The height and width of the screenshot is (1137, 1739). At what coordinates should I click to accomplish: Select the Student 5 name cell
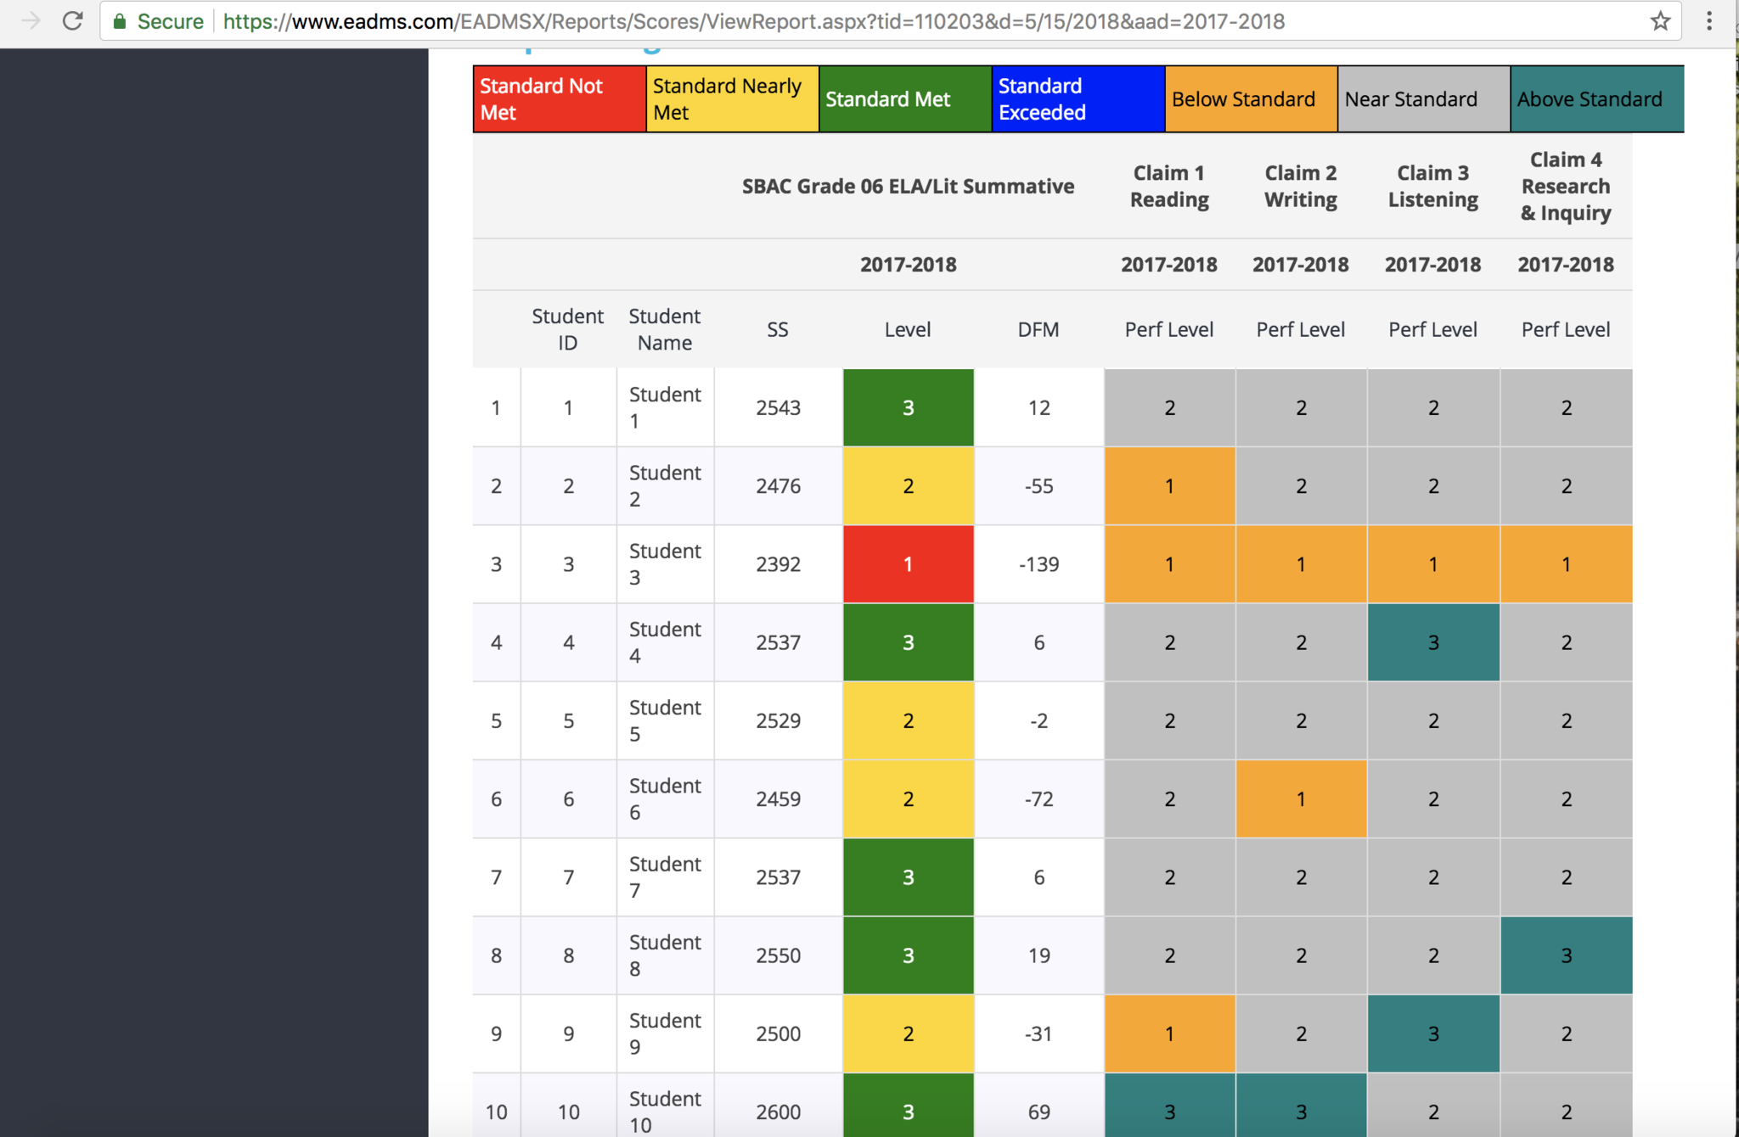tap(665, 720)
